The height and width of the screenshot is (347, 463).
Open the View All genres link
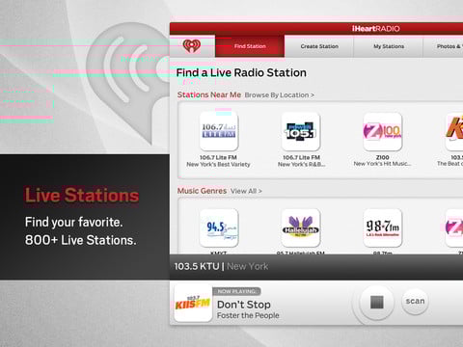pos(246,191)
